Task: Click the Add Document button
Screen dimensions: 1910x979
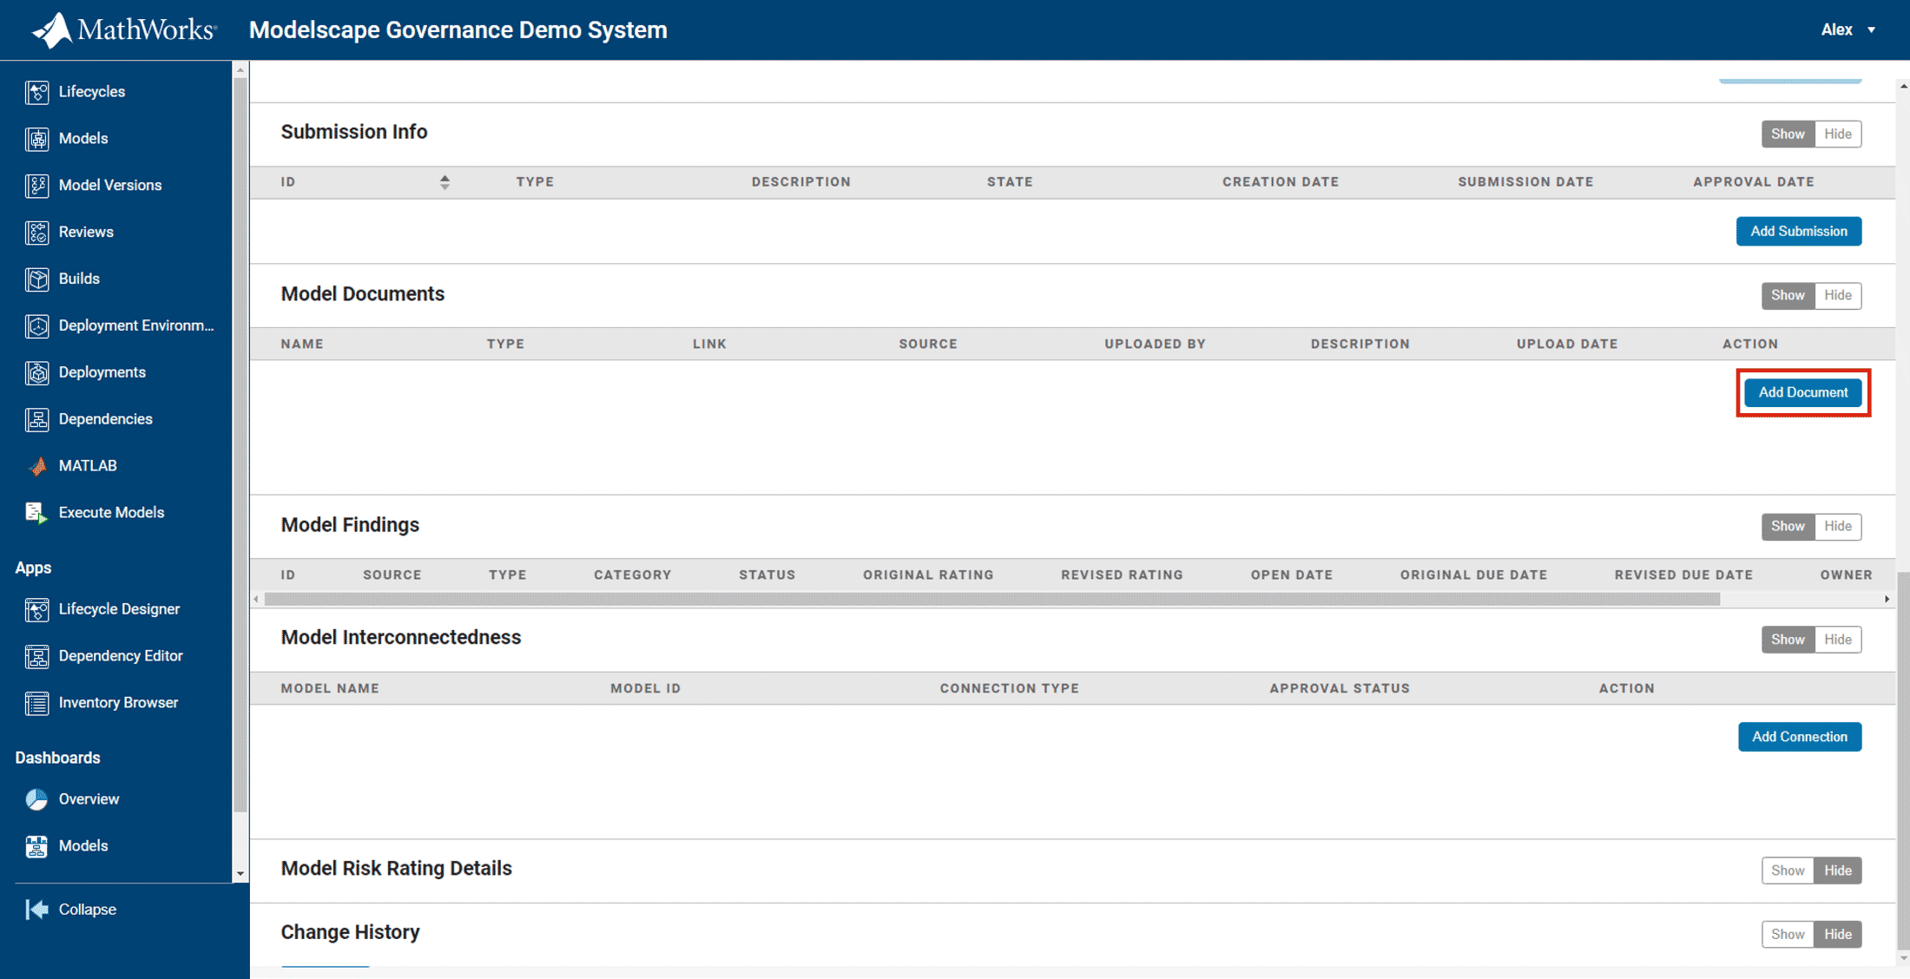Action: (x=1802, y=392)
